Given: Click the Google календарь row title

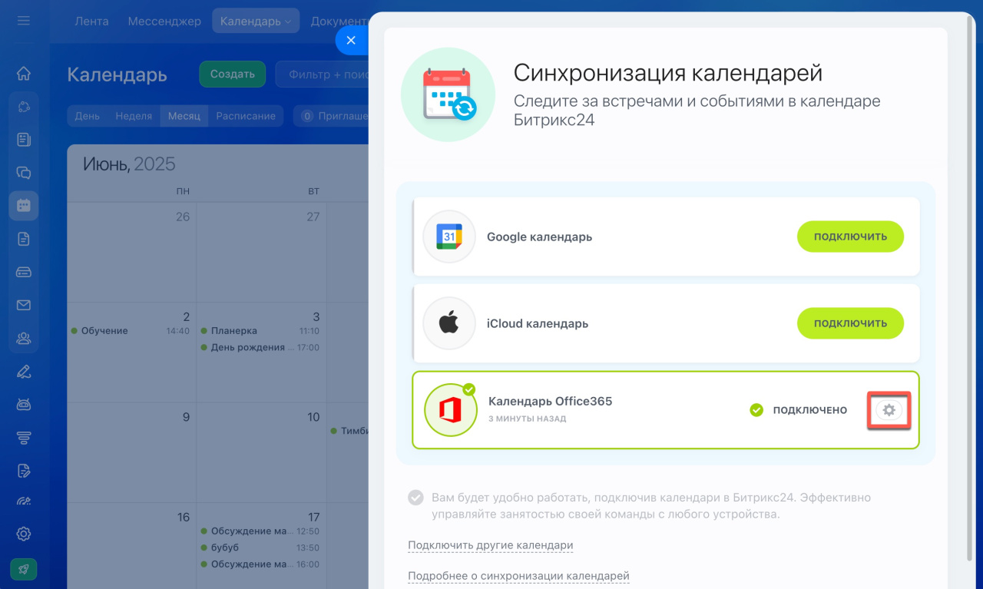Looking at the screenshot, I should (539, 237).
